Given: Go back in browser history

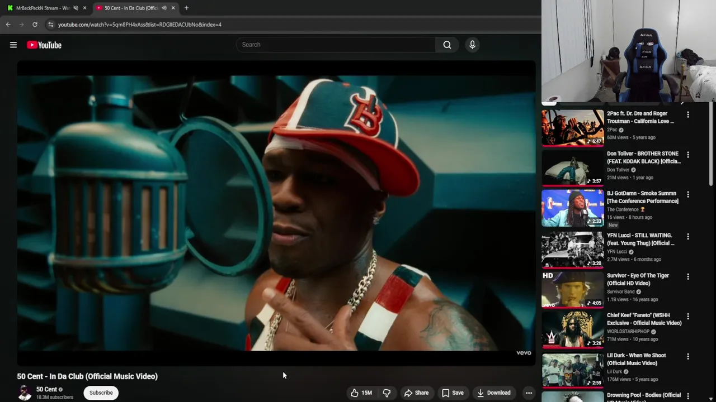Looking at the screenshot, I should click(8, 25).
